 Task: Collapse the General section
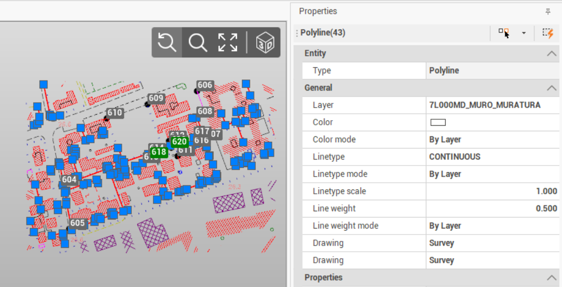pyautogui.click(x=551, y=88)
